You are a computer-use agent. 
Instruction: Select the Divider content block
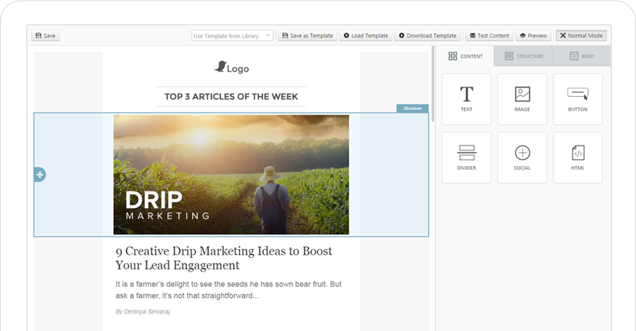pyautogui.click(x=466, y=157)
